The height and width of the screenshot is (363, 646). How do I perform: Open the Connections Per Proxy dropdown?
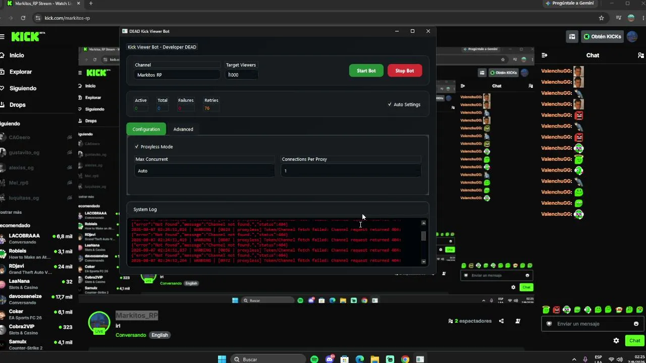[x=351, y=171]
